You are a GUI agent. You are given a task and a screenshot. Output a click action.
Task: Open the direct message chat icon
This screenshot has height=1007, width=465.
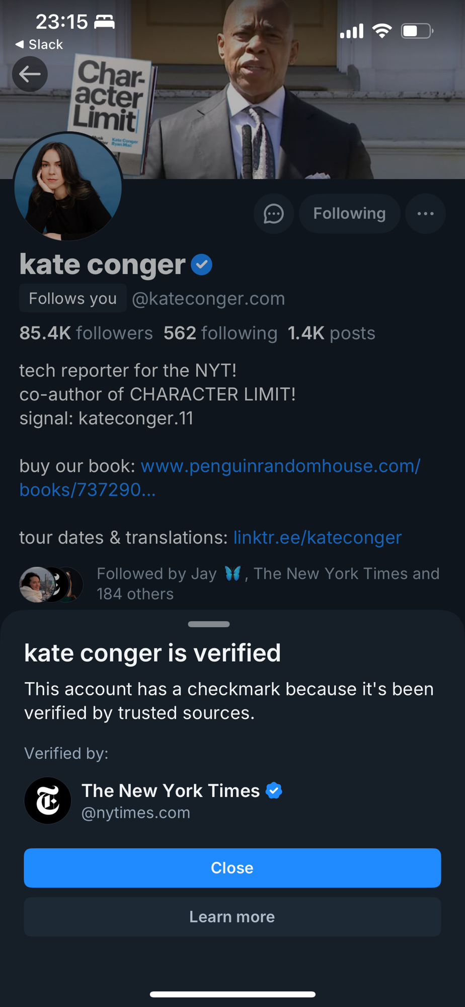point(273,213)
